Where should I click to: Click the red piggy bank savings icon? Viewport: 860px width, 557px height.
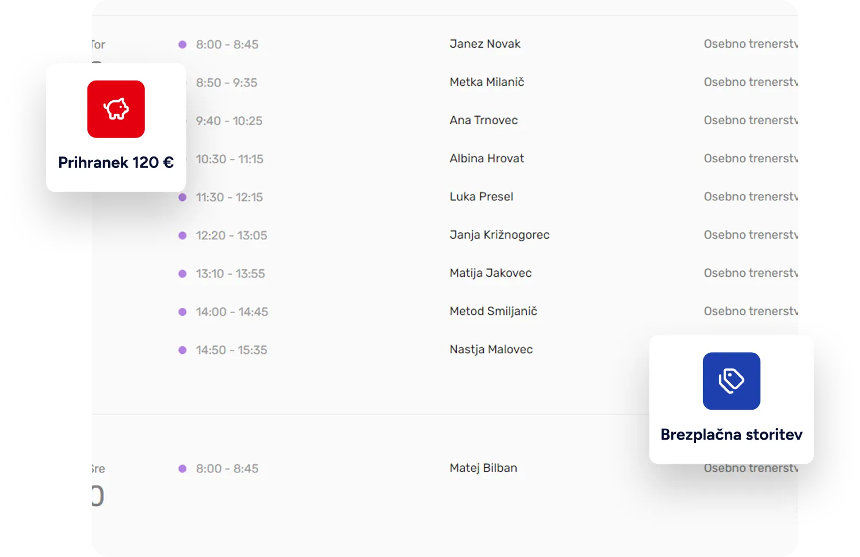(116, 109)
